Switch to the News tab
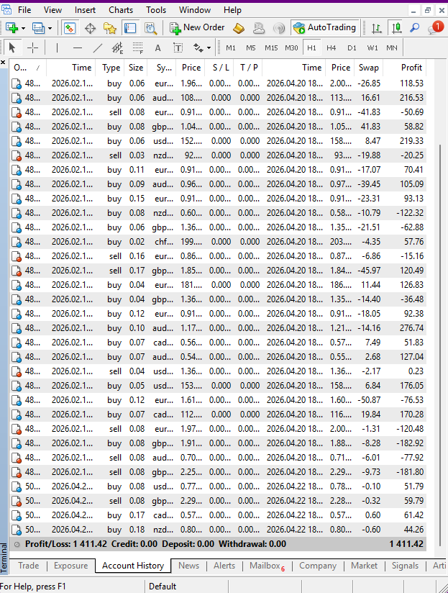 [188, 566]
